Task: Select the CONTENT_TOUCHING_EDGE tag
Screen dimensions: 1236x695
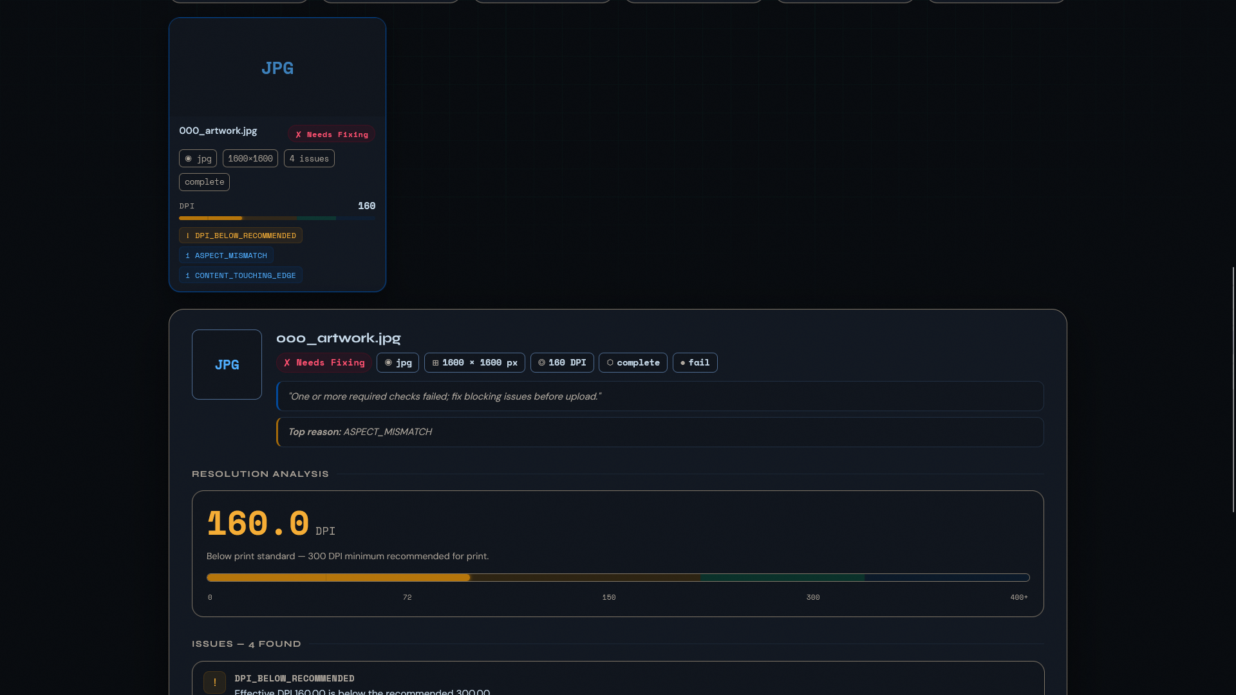Action: point(241,275)
